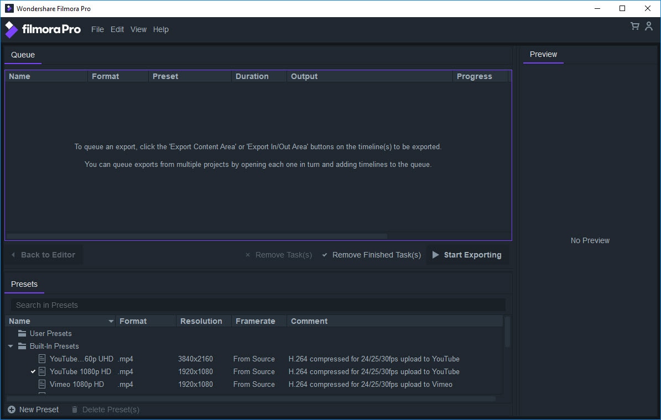
Task: Maximize the Filmora Pro window
Action: pos(622,8)
